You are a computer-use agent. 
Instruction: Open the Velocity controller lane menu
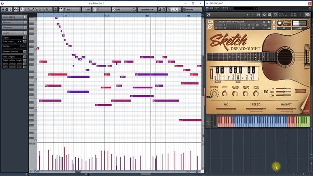[x=33, y=144]
